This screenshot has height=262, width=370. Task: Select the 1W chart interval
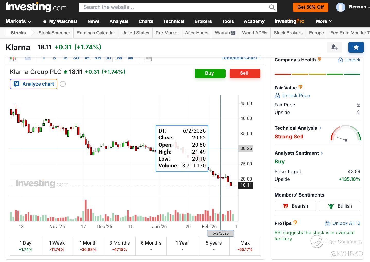click(x=119, y=58)
